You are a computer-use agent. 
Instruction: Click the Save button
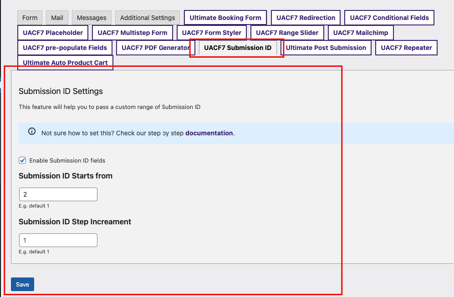coord(22,284)
